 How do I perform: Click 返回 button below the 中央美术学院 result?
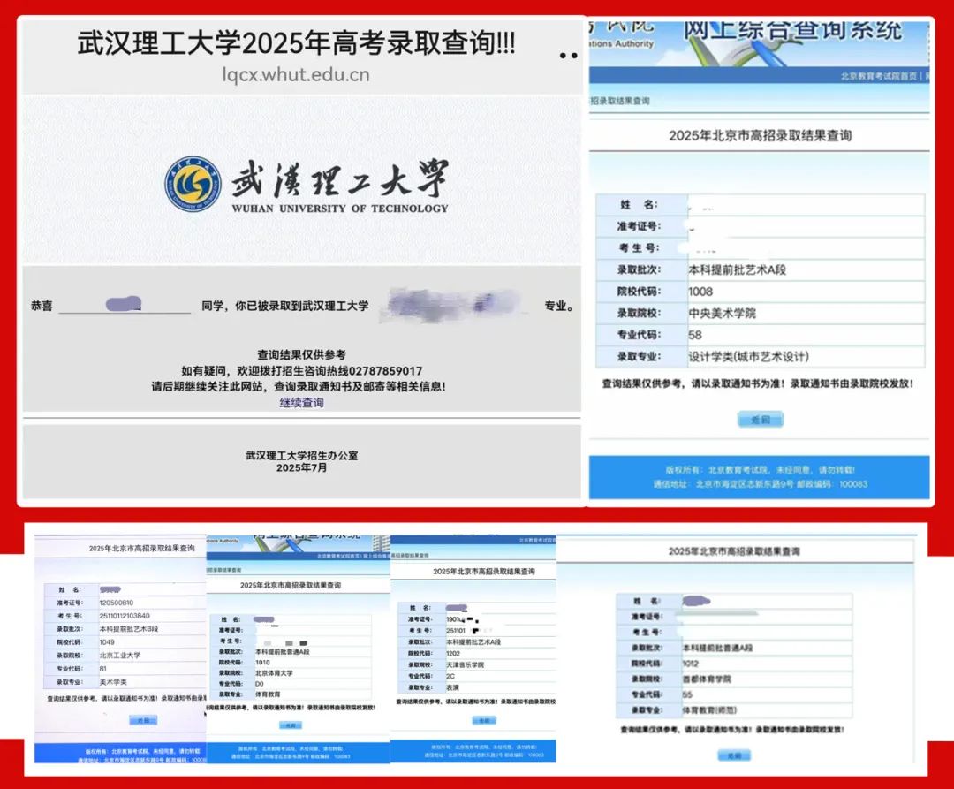[760, 420]
